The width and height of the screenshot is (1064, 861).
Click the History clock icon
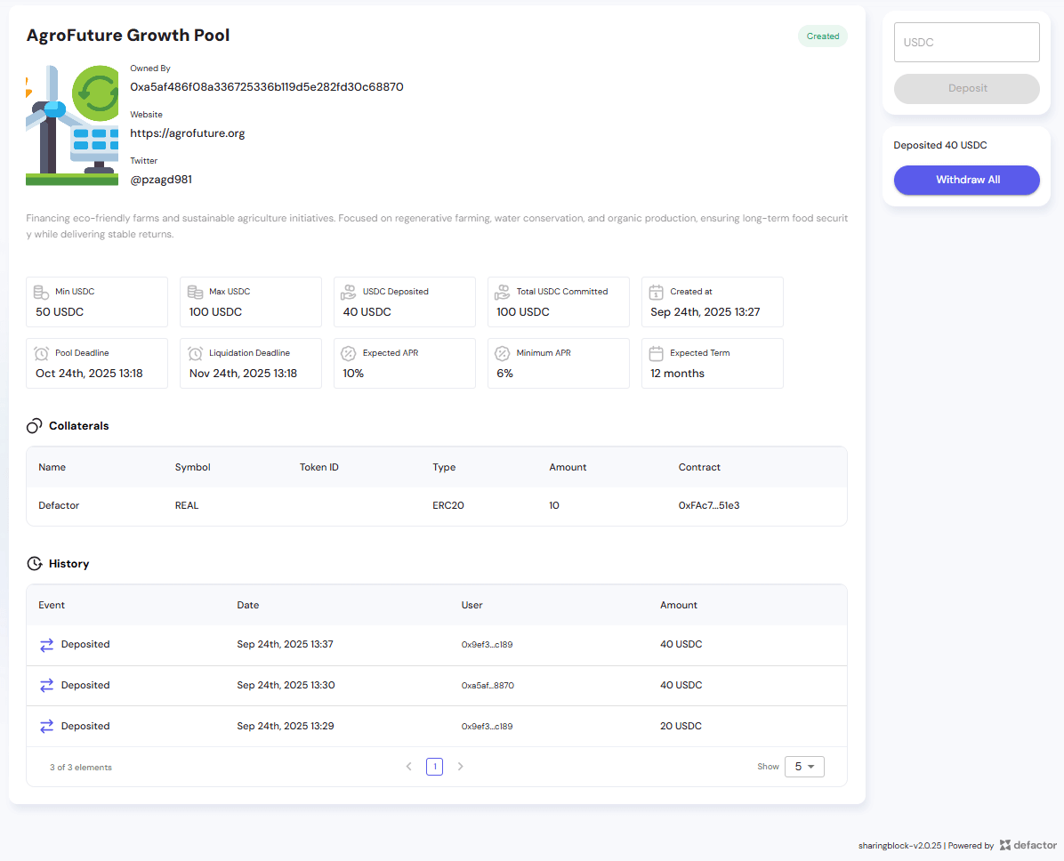[35, 564]
